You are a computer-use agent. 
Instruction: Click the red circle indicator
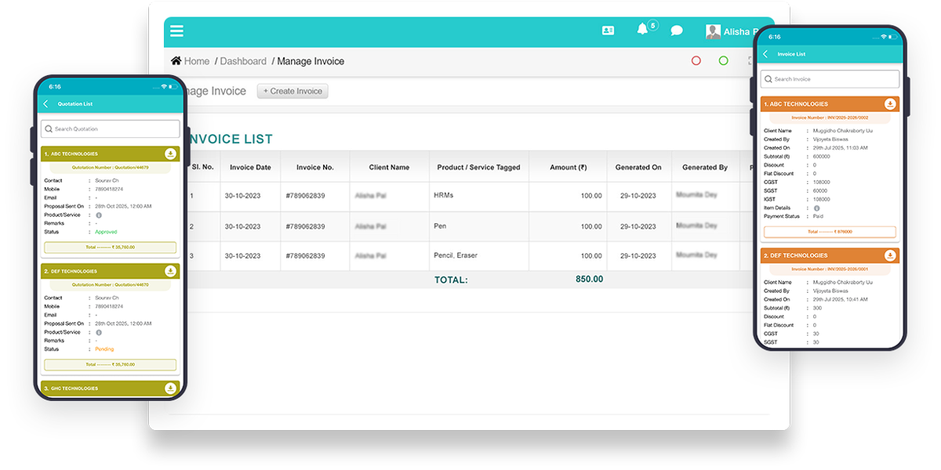click(696, 61)
